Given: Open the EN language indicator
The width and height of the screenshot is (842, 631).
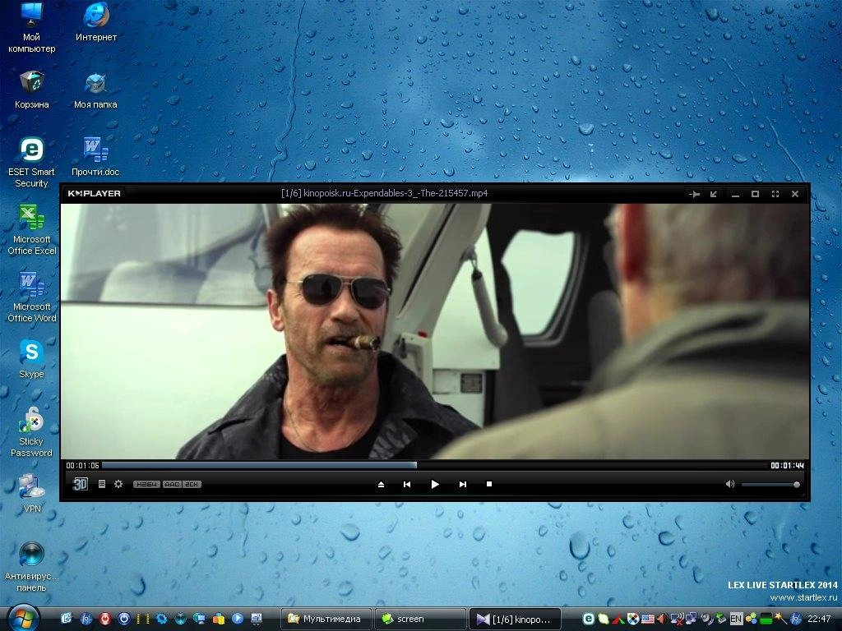Looking at the screenshot, I should [x=736, y=619].
